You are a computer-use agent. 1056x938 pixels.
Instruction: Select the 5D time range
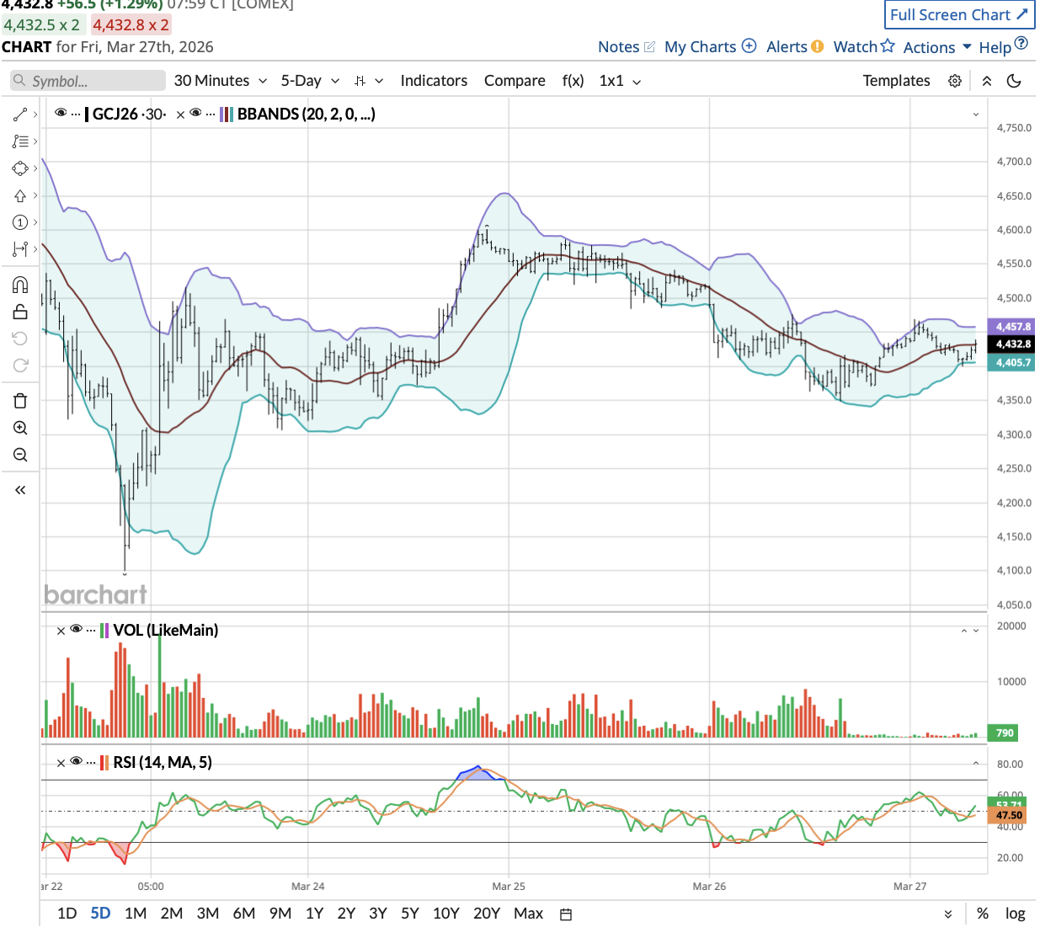click(100, 914)
